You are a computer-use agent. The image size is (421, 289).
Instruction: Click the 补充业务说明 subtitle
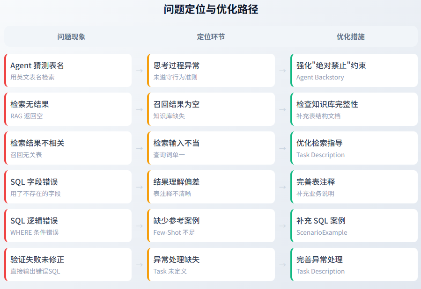point(316,194)
